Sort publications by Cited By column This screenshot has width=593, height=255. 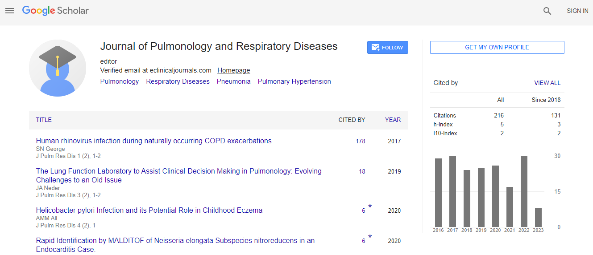point(352,120)
